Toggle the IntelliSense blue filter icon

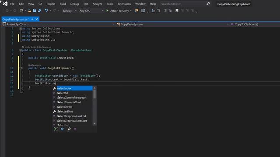[x=62, y=129]
